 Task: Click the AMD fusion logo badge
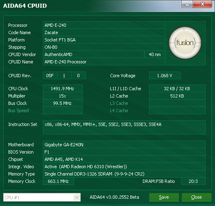(185, 43)
